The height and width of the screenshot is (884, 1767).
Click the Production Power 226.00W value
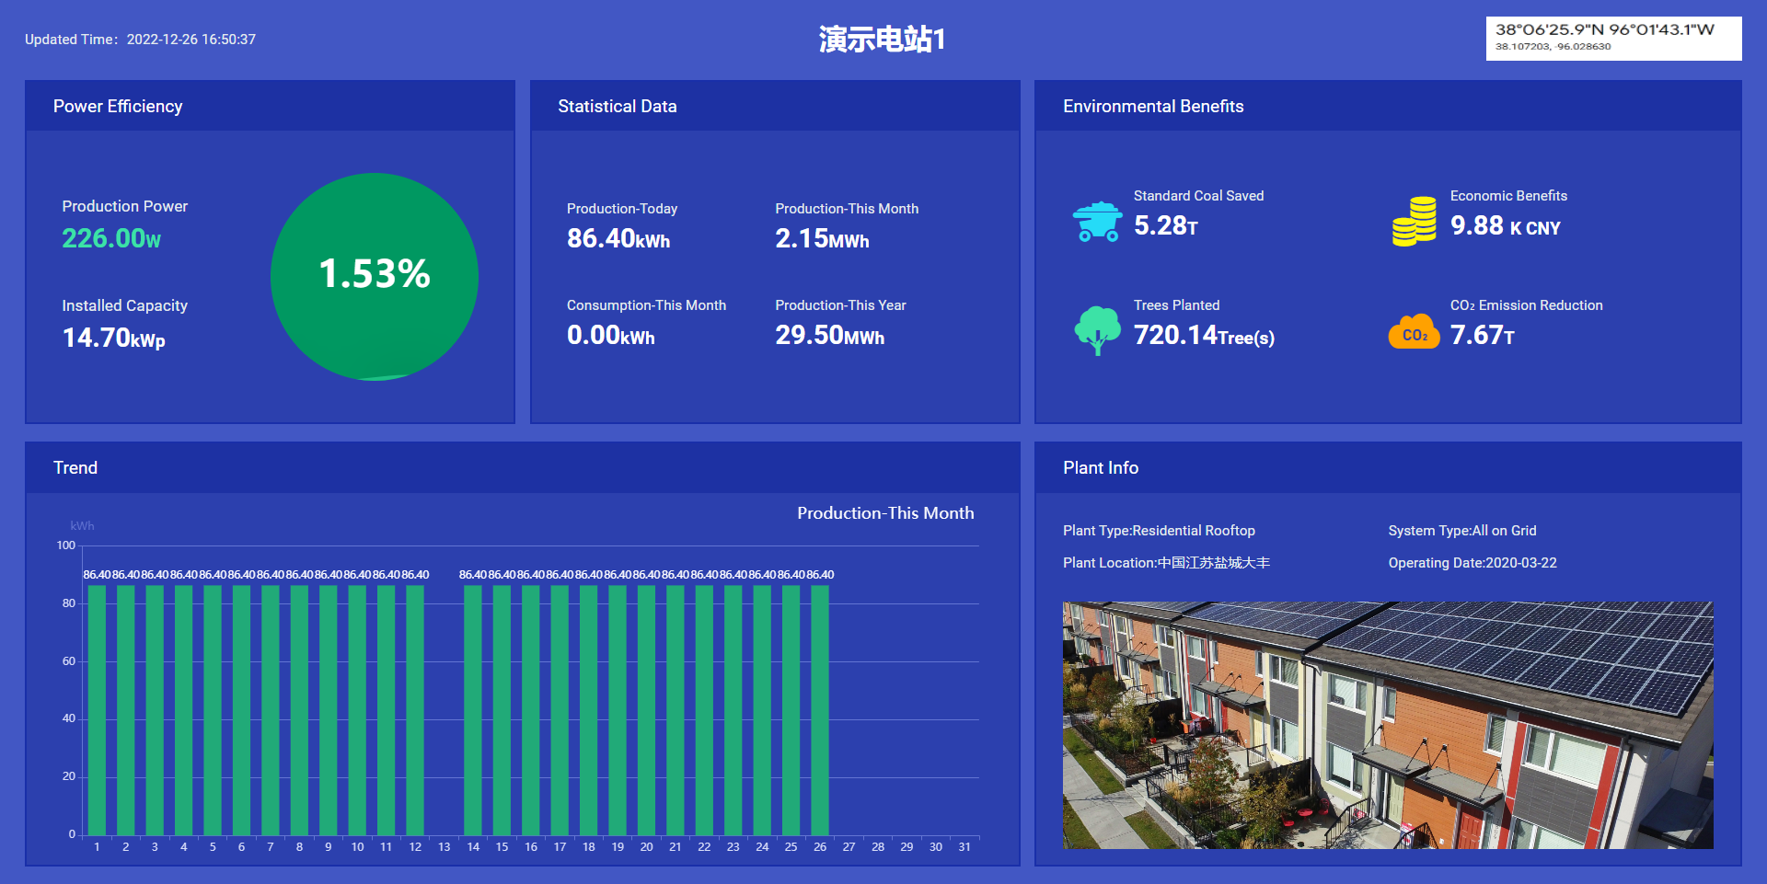(111, 239)
